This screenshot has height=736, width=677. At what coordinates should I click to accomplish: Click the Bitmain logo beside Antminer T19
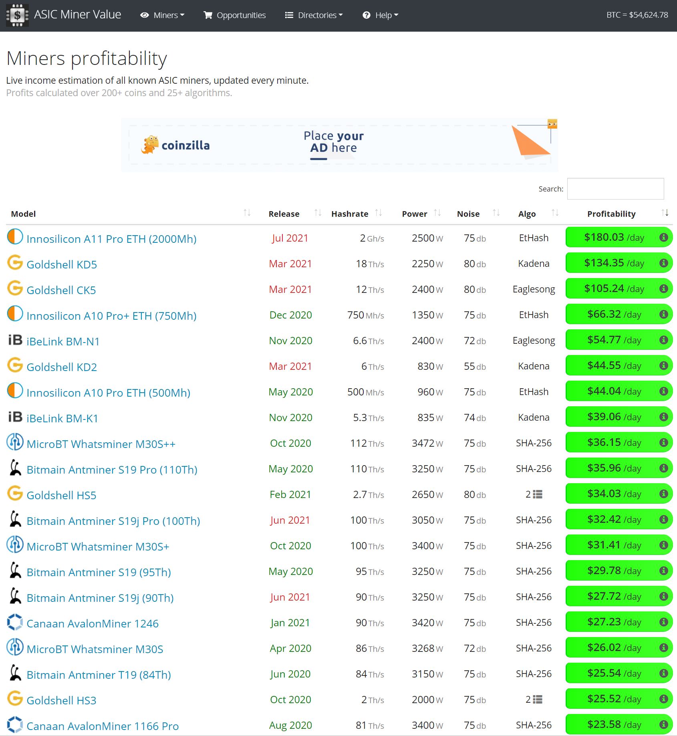(x=15, y=673)
